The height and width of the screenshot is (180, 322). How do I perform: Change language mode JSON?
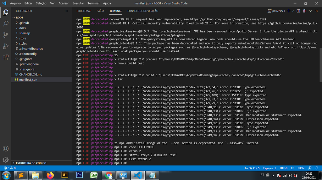(301, 168)
